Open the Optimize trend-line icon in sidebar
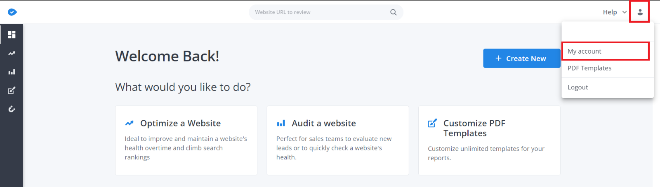This screenshot has width=660, height=187. point(12,53)
